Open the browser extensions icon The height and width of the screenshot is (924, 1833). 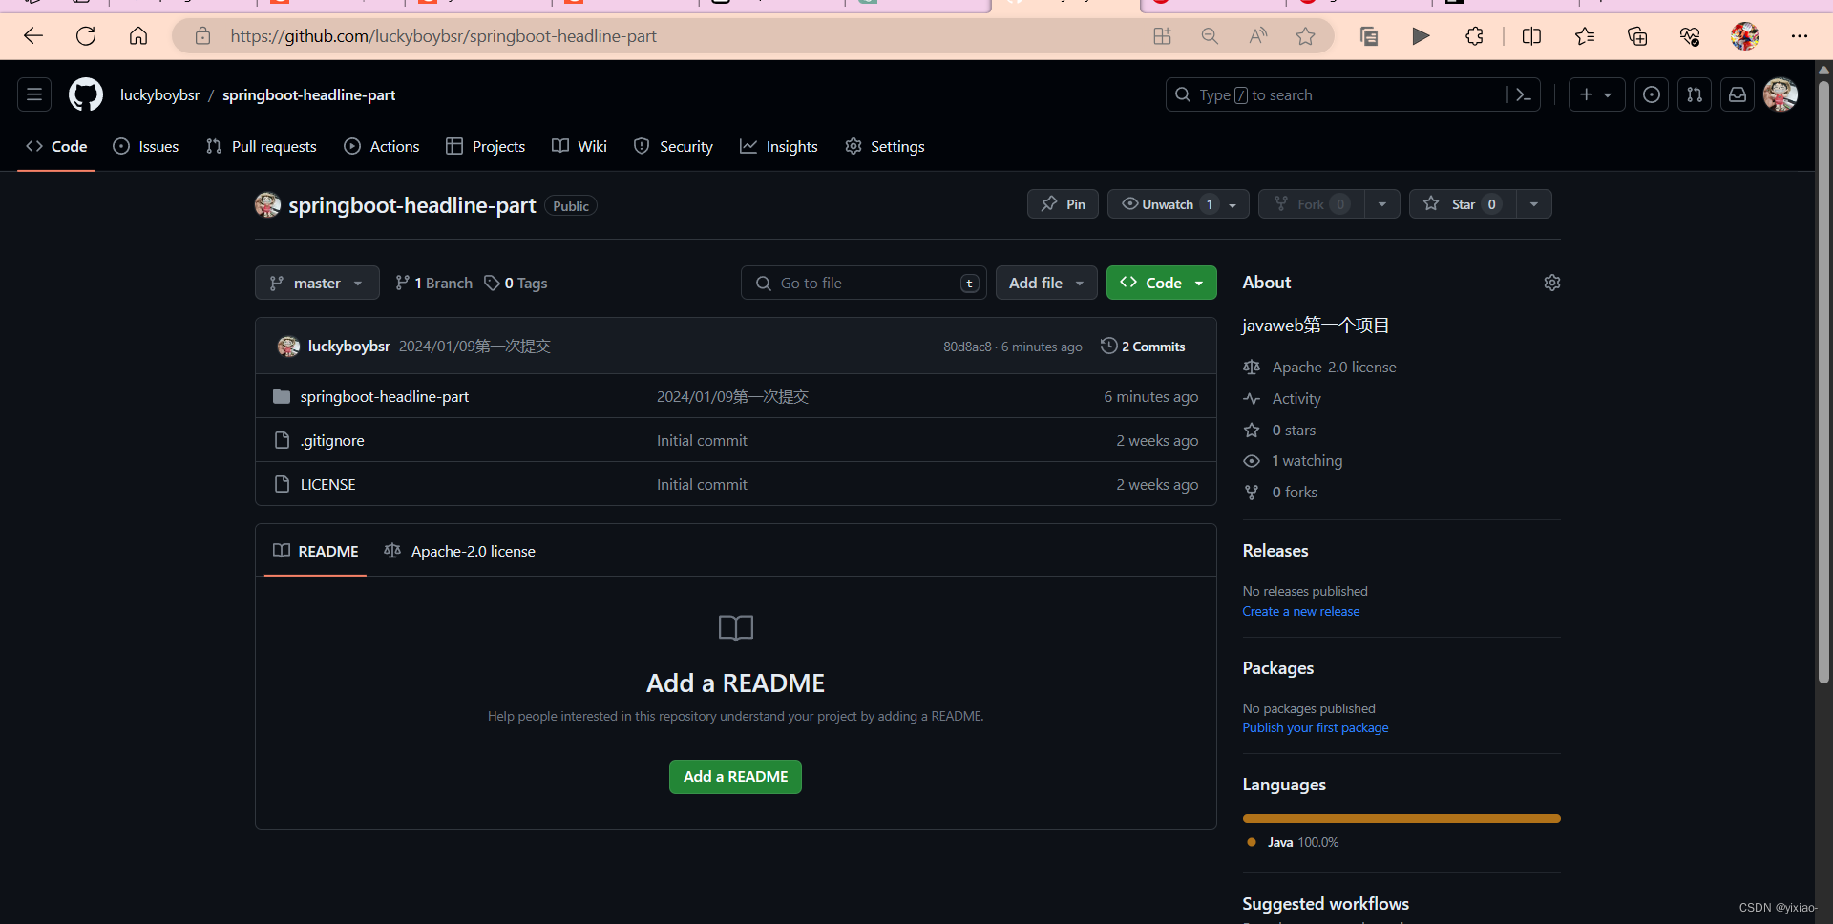tap(1474, 36)
